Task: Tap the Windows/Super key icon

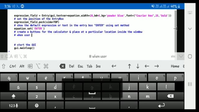Action: pos(30,66)
